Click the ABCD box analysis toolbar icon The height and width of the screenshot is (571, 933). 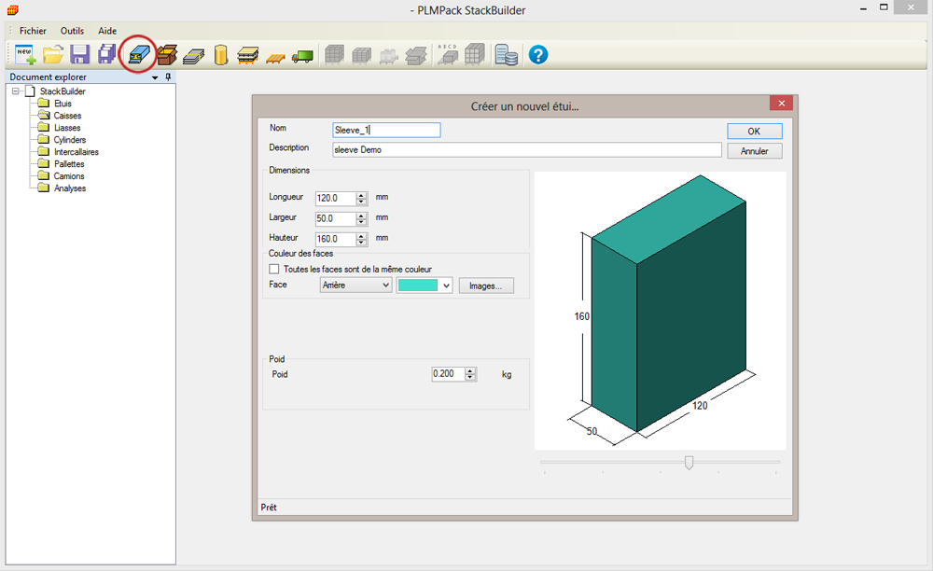pos(448,54)
